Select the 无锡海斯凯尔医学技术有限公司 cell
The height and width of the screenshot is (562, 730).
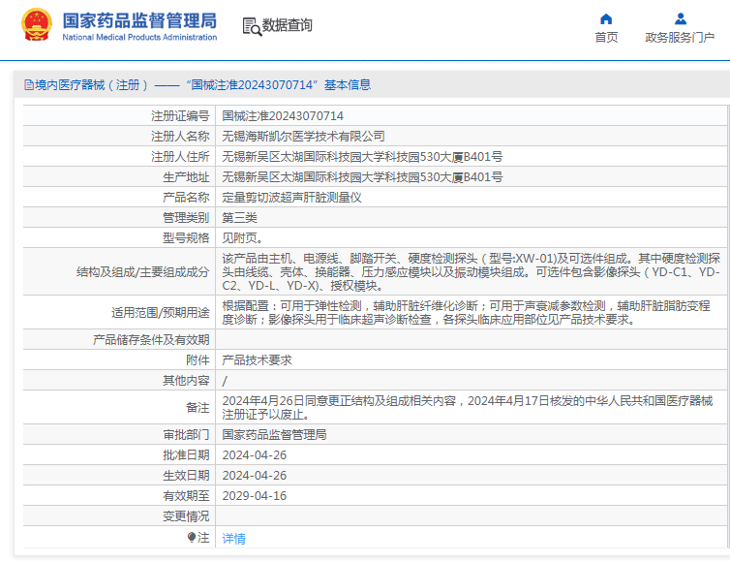(304, 136)
